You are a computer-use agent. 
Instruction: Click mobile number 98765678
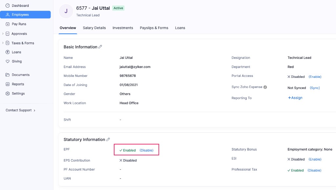point(128,76)
